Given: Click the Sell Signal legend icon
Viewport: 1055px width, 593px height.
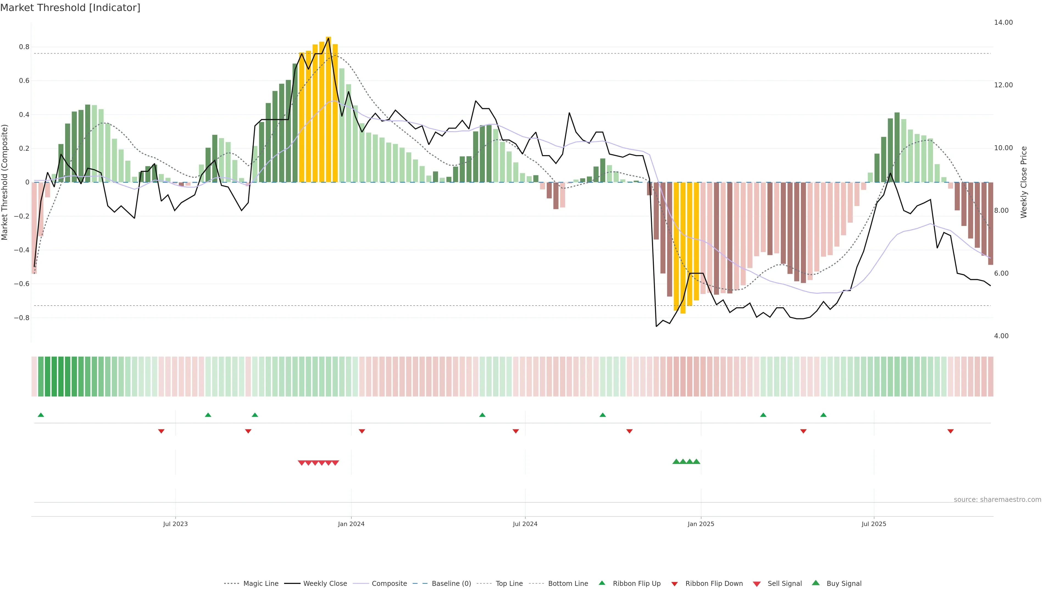Looking at the screenshot, I should click(x=757, y=584).
